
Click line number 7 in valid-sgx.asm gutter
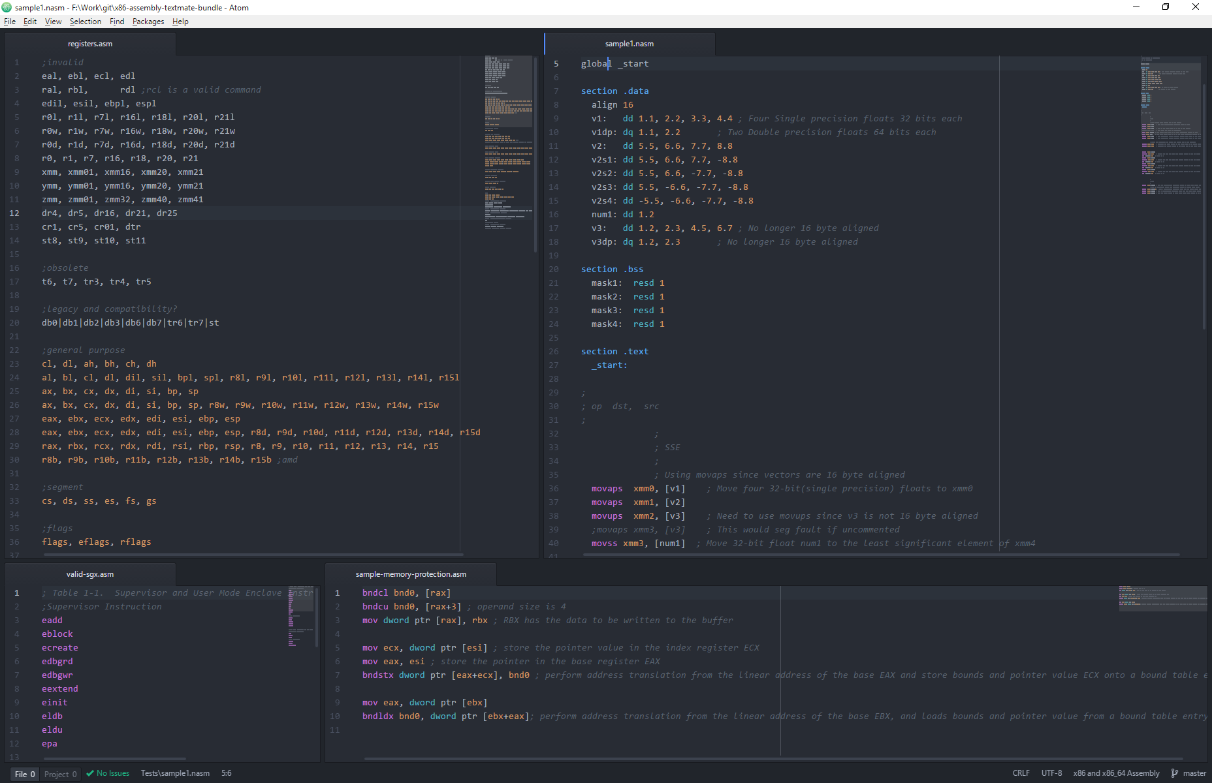[x=17, y=675]
